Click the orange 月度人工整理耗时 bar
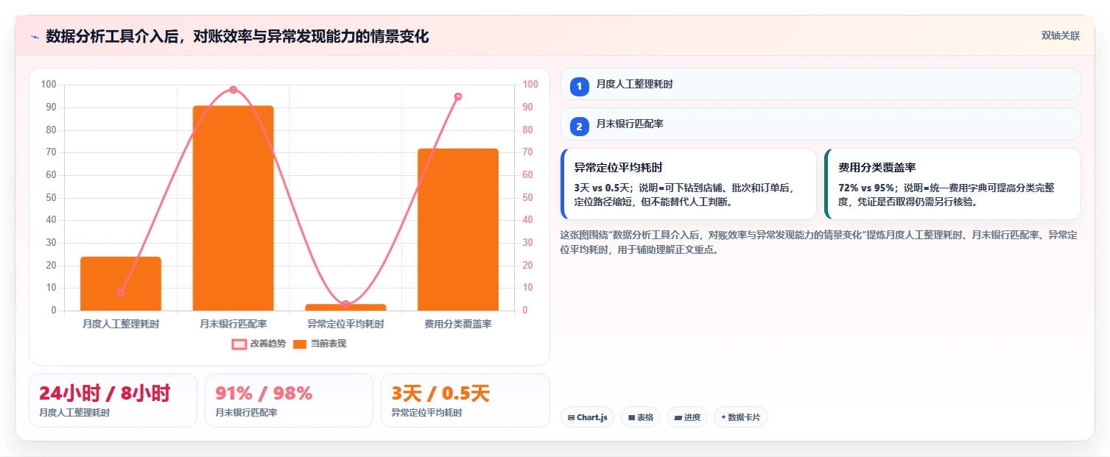 click(x=121, y=283)
